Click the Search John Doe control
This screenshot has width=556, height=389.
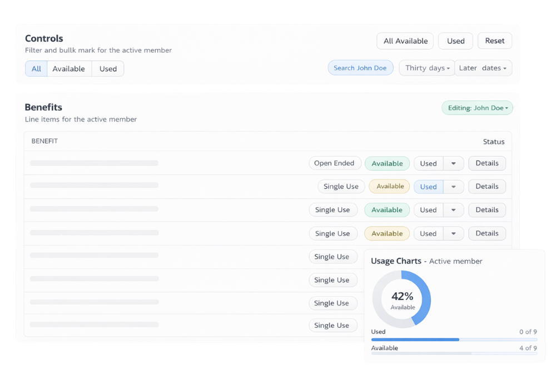(360, 67)
